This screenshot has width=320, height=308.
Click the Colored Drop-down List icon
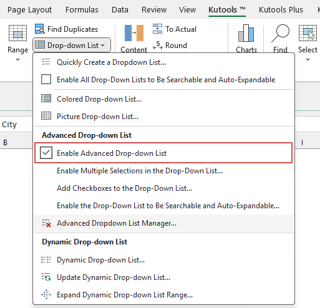click(x=46, y=99)
